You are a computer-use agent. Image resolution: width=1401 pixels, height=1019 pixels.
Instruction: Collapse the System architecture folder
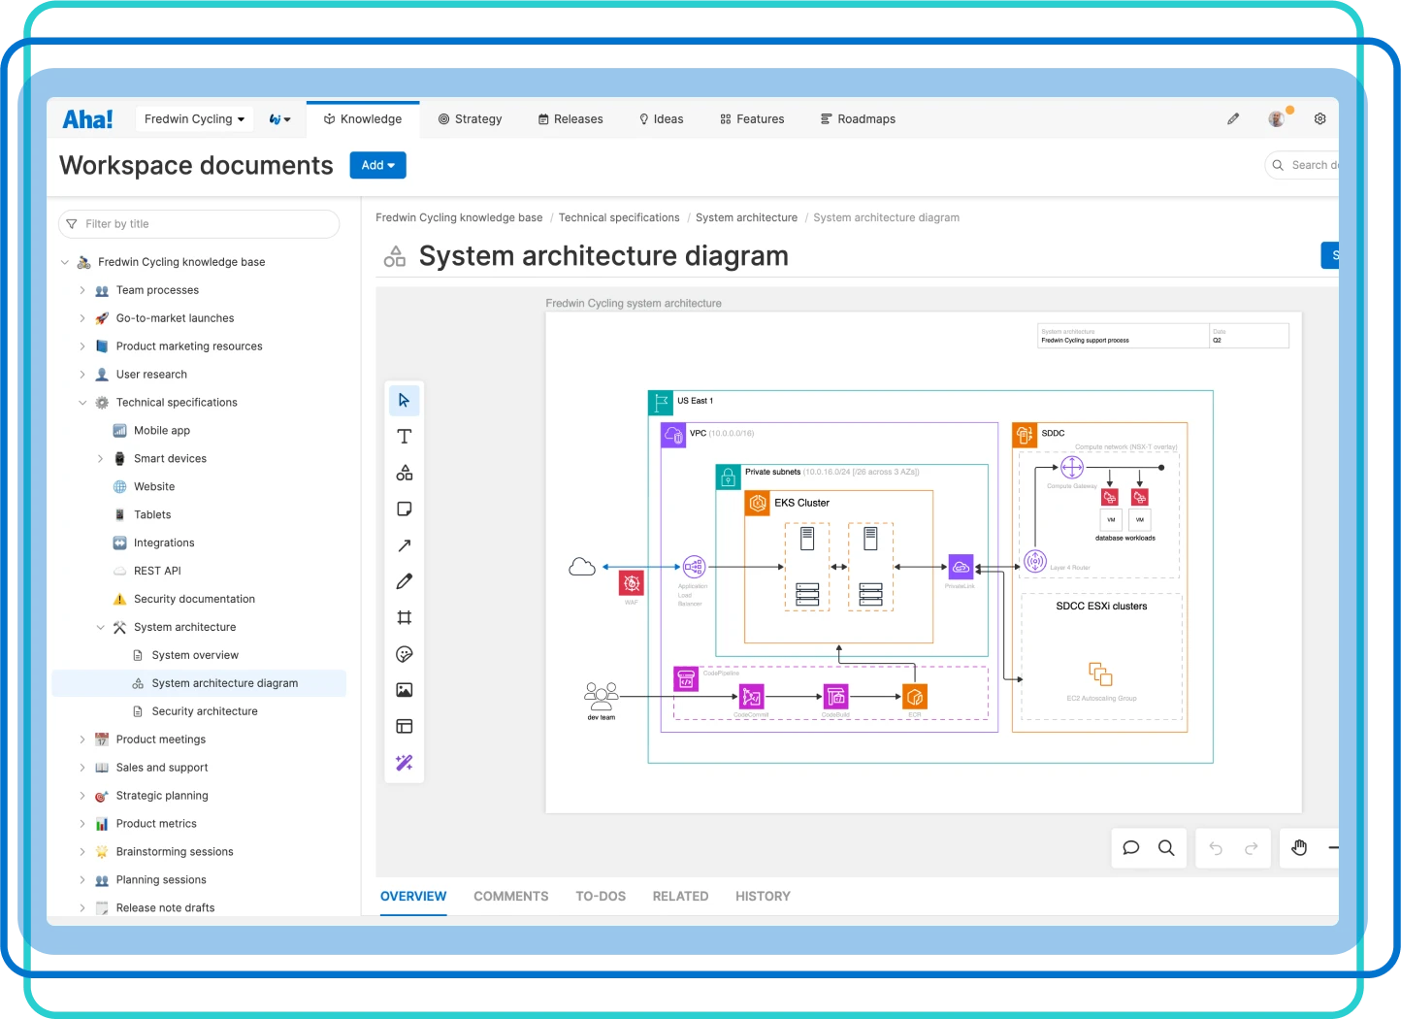(100, 628)
